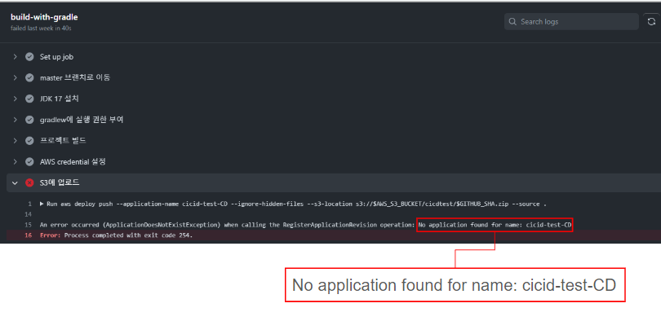Click the success check icon for Set up job
The height and width of the screenshot is (312, 661).
(29, 57)
